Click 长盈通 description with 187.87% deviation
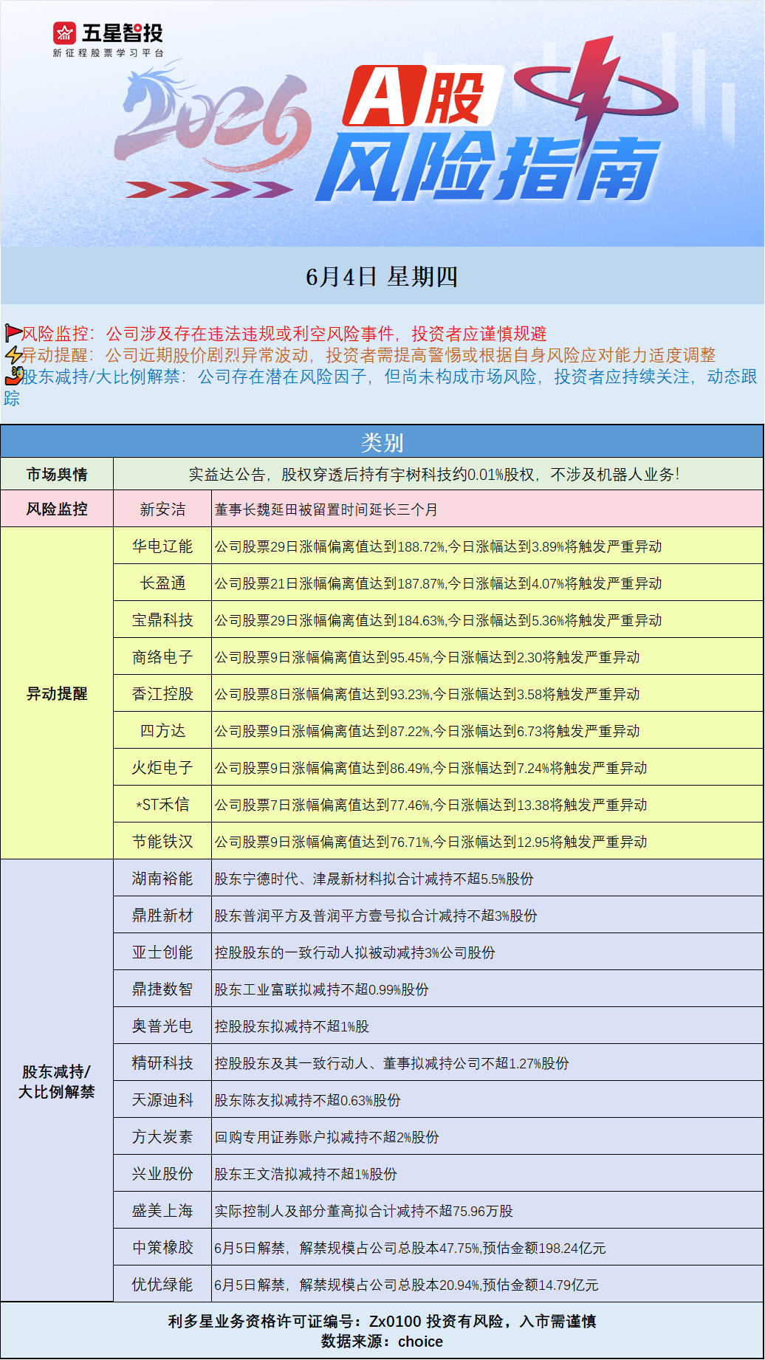 (x=438, y=583)
